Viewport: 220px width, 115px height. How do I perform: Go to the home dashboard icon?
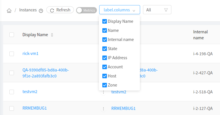(9, 11)
